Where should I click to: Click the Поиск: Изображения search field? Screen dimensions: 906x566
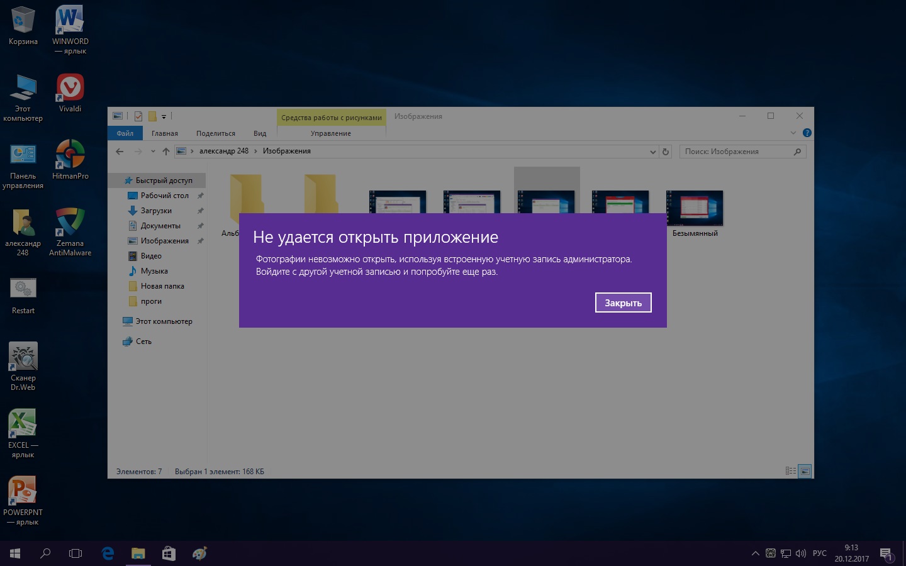click(x=736, y=152)
